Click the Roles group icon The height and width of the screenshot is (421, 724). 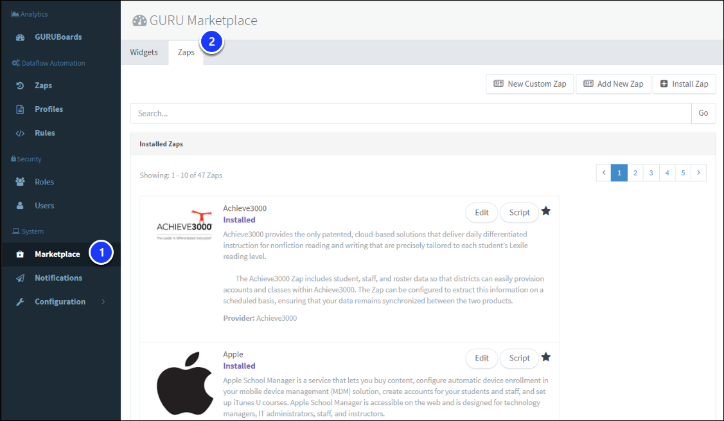click(x=20, y=182)
